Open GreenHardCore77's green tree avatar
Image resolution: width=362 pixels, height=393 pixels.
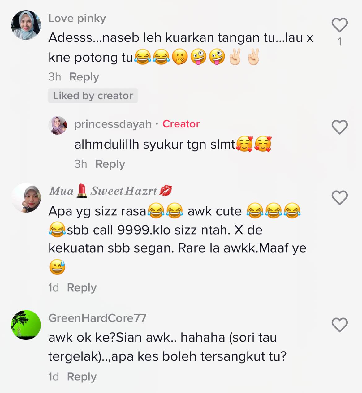tap(26, 325)
